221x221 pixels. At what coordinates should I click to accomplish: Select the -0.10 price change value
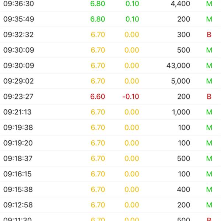point(131,97)
